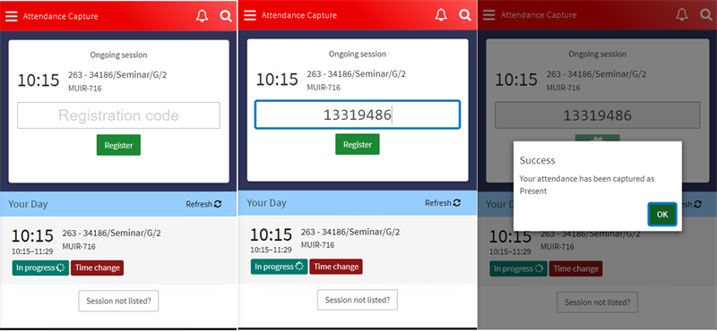Click search icon in first (empty code) panel
The width and height of the screenshot is (717, 331).
click(226, 16)
